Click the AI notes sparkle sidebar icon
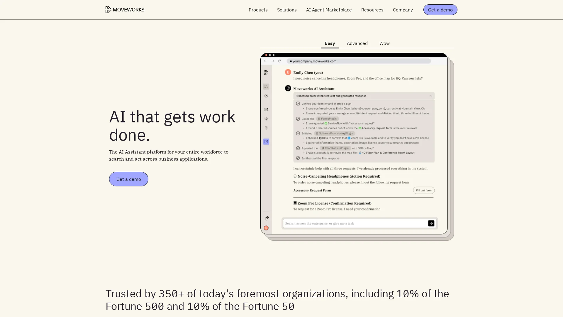This screenshot has width=563, height=317. click(266, 109)
